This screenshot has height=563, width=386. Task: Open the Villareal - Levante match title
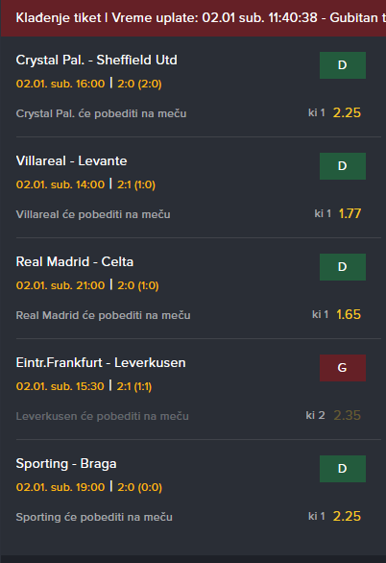[x=71, y=160]
